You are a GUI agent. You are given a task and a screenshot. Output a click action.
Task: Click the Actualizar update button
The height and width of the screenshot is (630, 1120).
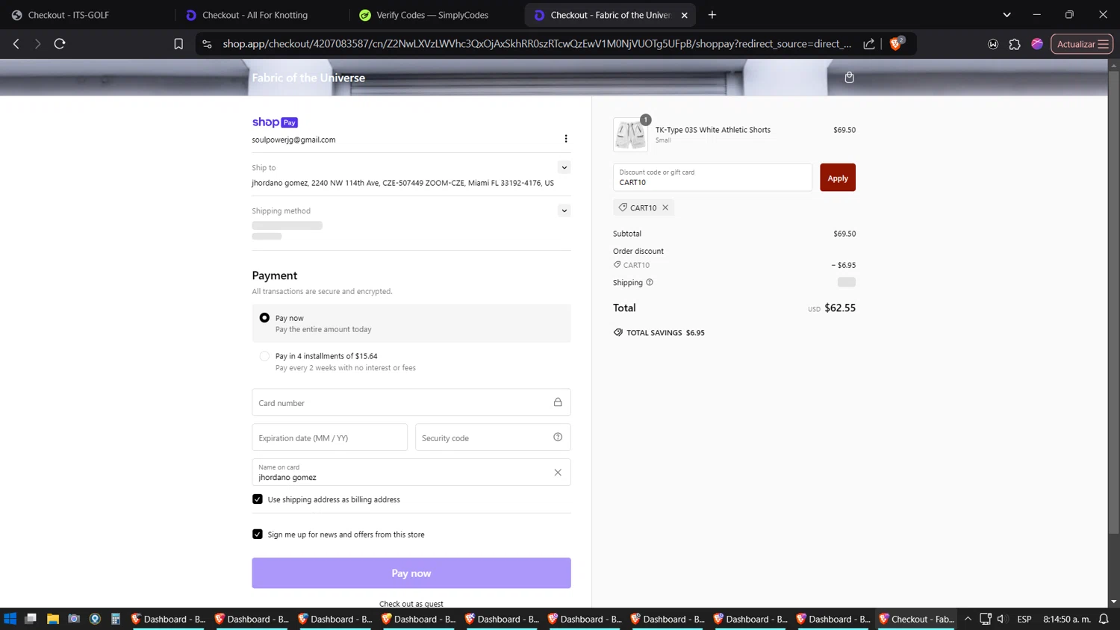click(x=1082, y=44)
